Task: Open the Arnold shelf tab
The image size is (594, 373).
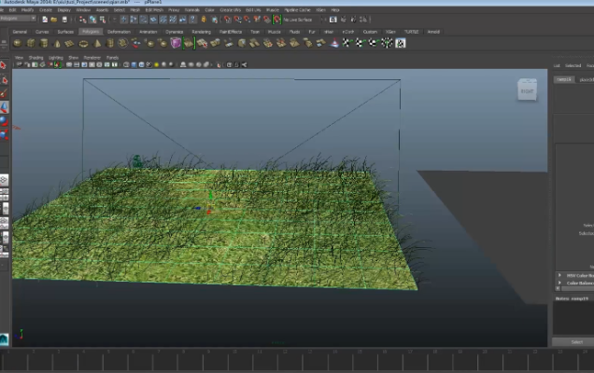Action: click(x=433, y=31)
